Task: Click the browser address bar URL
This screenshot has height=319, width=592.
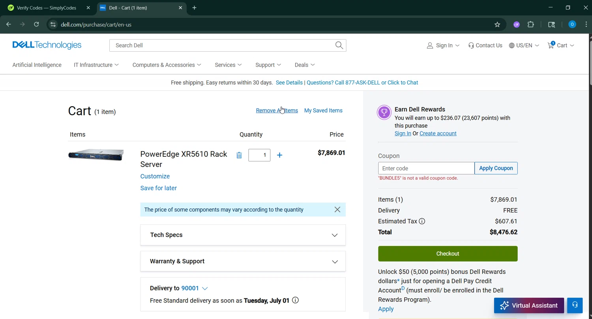Action: [96, 24]
